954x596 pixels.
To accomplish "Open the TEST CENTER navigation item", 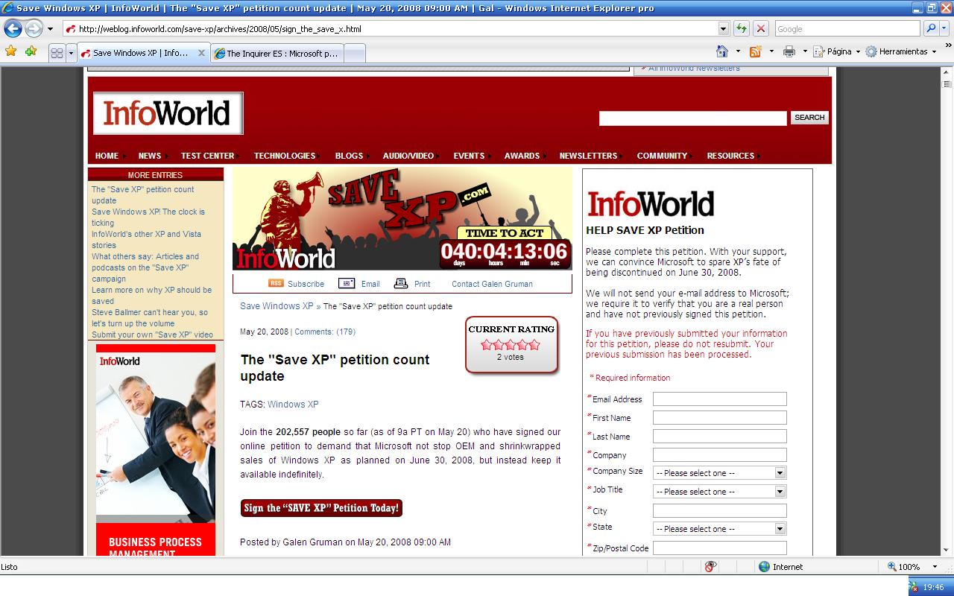I will click(x=207, y=156).
